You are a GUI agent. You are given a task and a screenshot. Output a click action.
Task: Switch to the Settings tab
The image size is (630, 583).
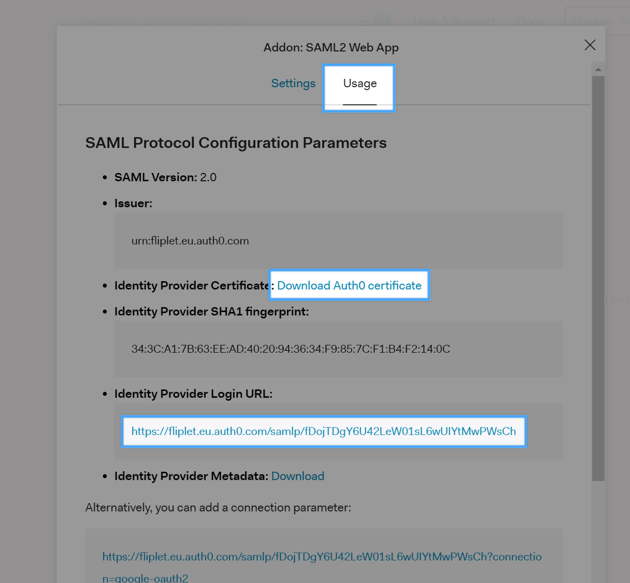point(293,83)
